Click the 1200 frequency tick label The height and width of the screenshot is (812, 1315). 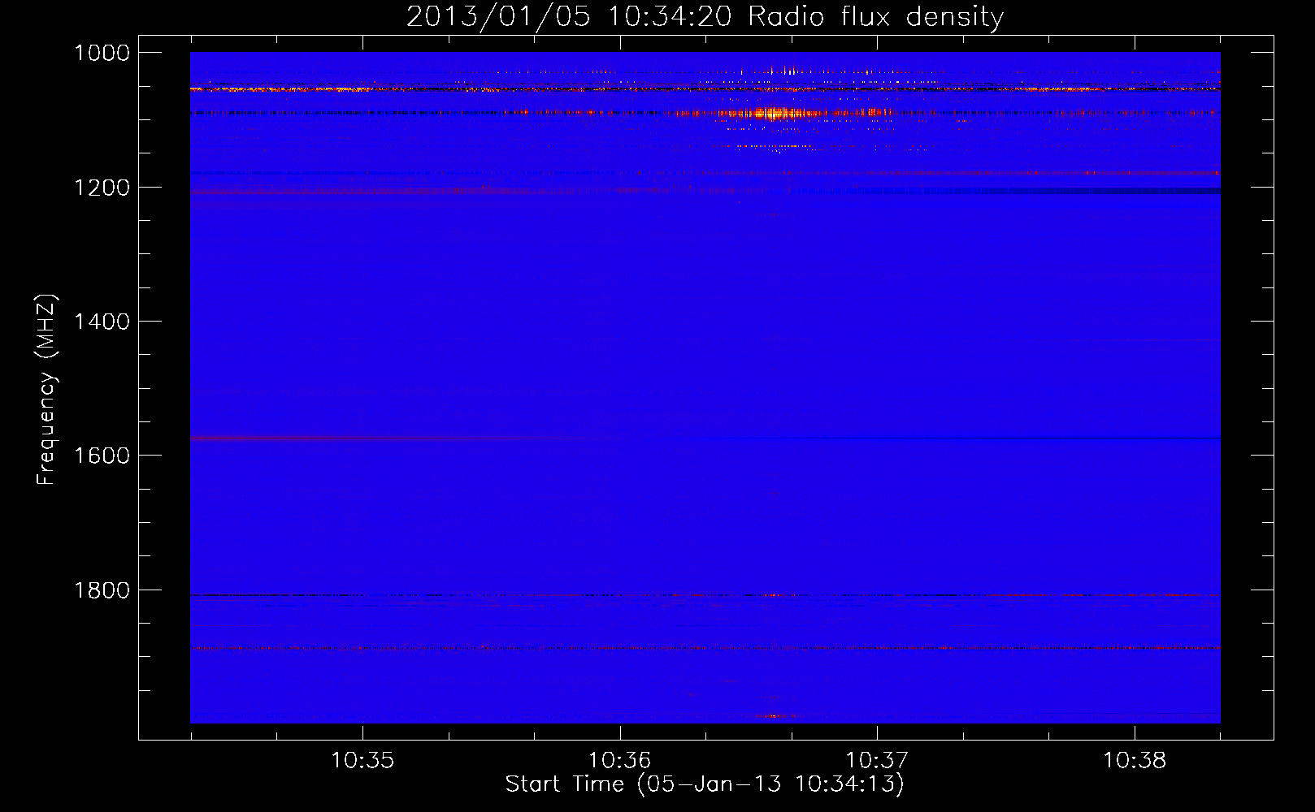point(102,188)
